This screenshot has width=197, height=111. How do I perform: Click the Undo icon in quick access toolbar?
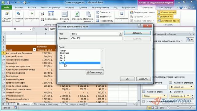tap(12, 2)
